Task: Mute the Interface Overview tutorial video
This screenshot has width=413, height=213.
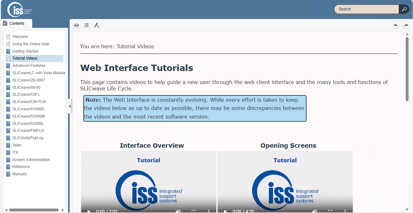Action: coord(178,211)
